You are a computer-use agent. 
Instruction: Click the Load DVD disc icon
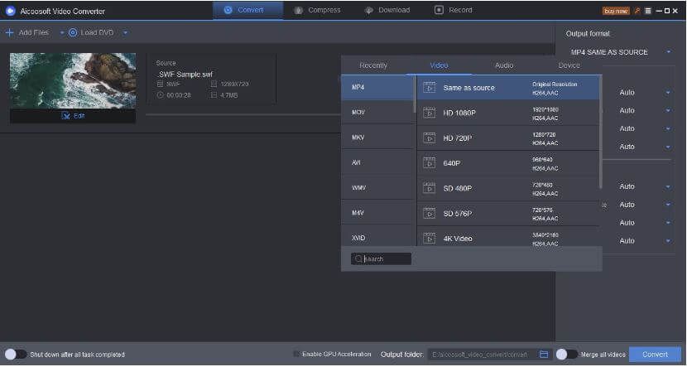(73, 32)
